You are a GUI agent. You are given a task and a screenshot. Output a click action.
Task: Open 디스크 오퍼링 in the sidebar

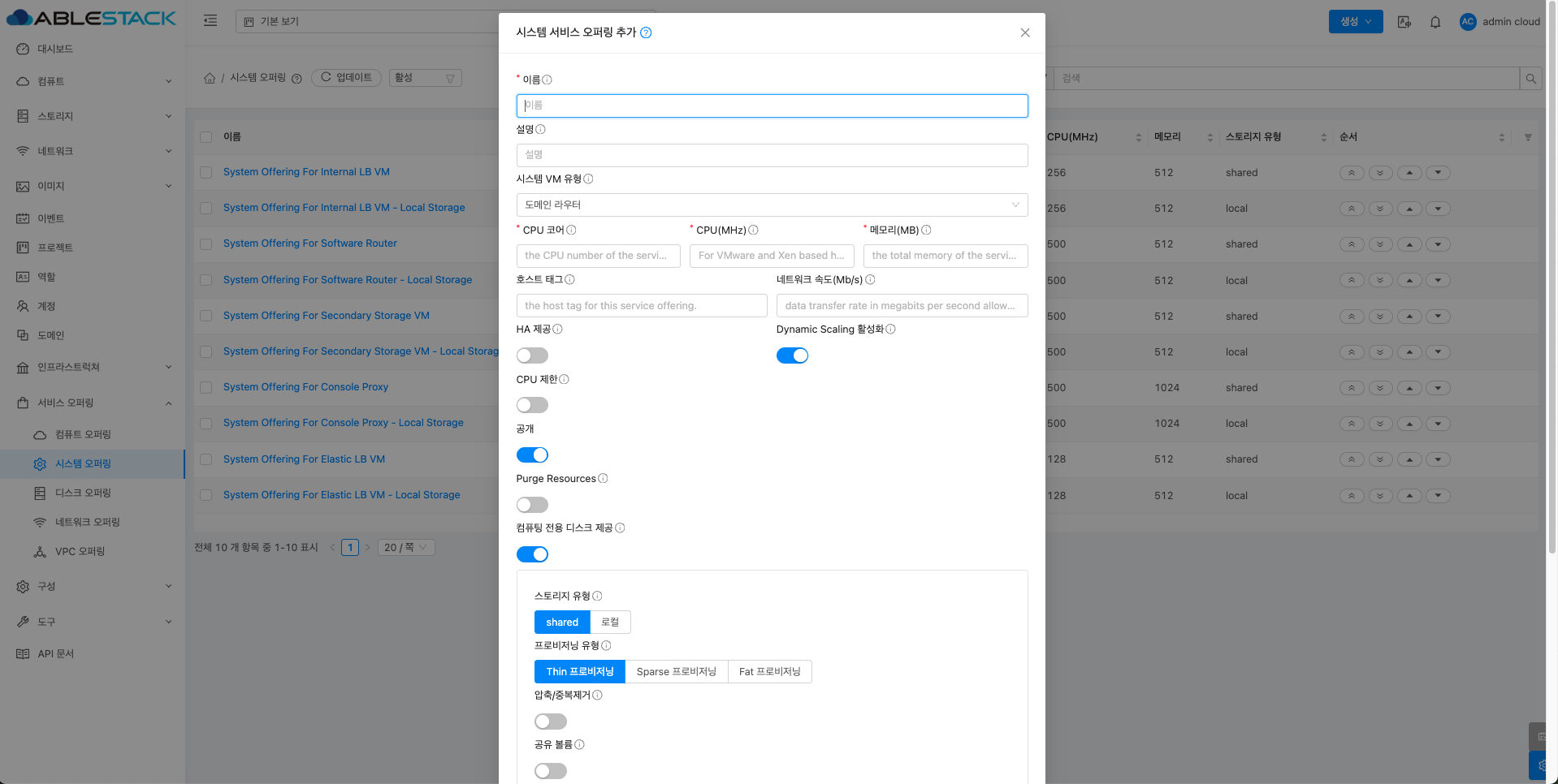tap(83, 493)
